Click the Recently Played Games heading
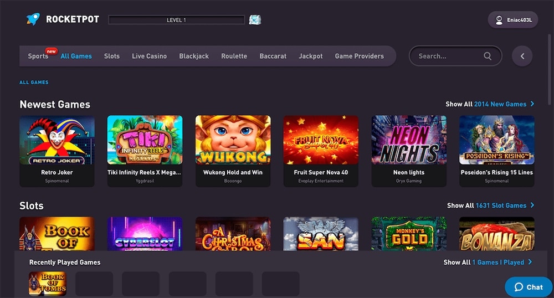Viewport: 554px width, 298px height. point(65,263)
